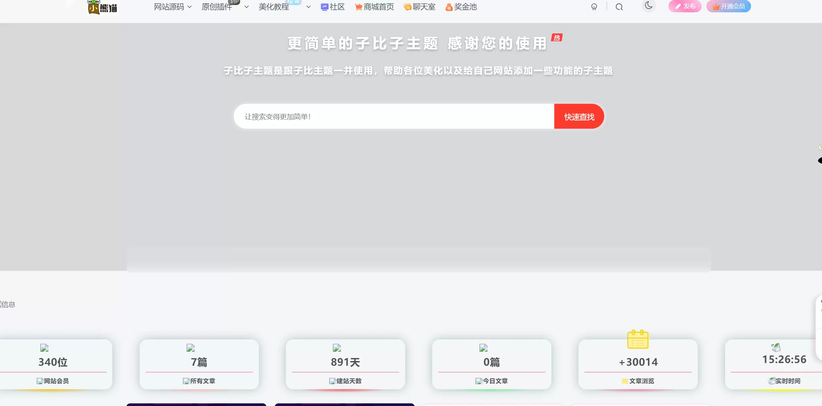Open the 美化教程 menu
This screenshot has height=406, width=822.
pos(274,7)
